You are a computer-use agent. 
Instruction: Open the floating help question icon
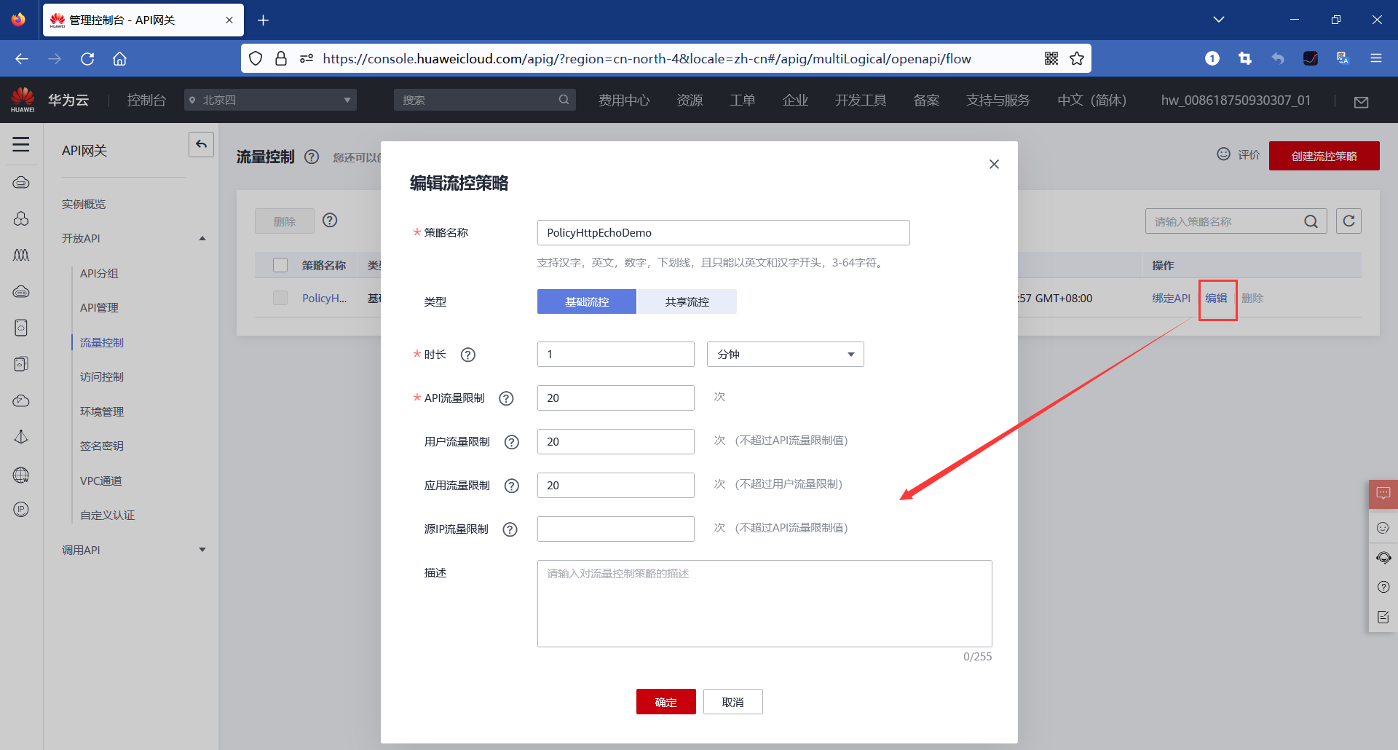[x=1383, y=587]
